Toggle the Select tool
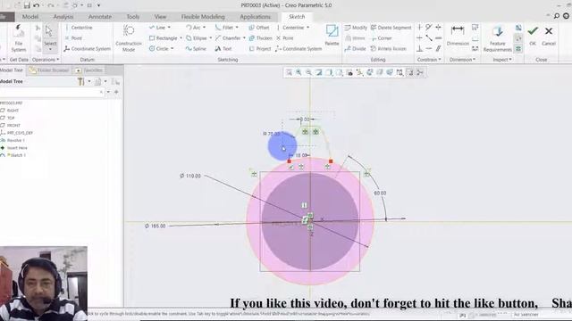572x321 pixels. click(x=49, y=38)
